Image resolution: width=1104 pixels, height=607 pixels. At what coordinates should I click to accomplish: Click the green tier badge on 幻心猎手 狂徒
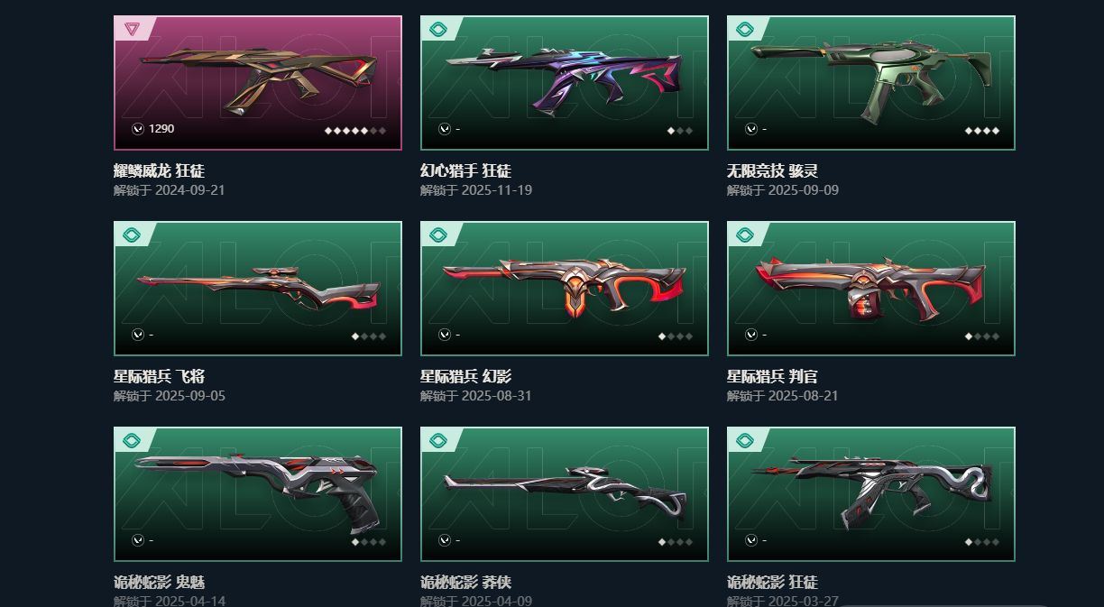438,29
